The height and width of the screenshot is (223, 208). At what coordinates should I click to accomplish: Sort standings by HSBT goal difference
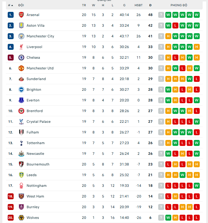tap(138, 5)
